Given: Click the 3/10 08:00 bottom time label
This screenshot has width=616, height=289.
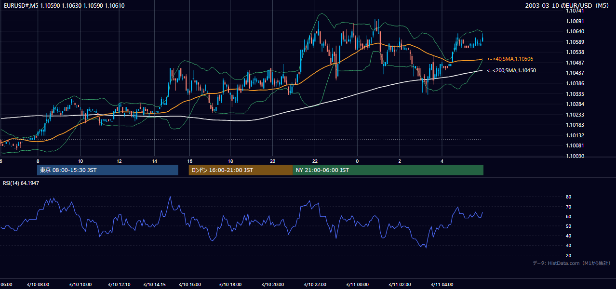Looking at the screenshot, I should click(x=38, y=284).
